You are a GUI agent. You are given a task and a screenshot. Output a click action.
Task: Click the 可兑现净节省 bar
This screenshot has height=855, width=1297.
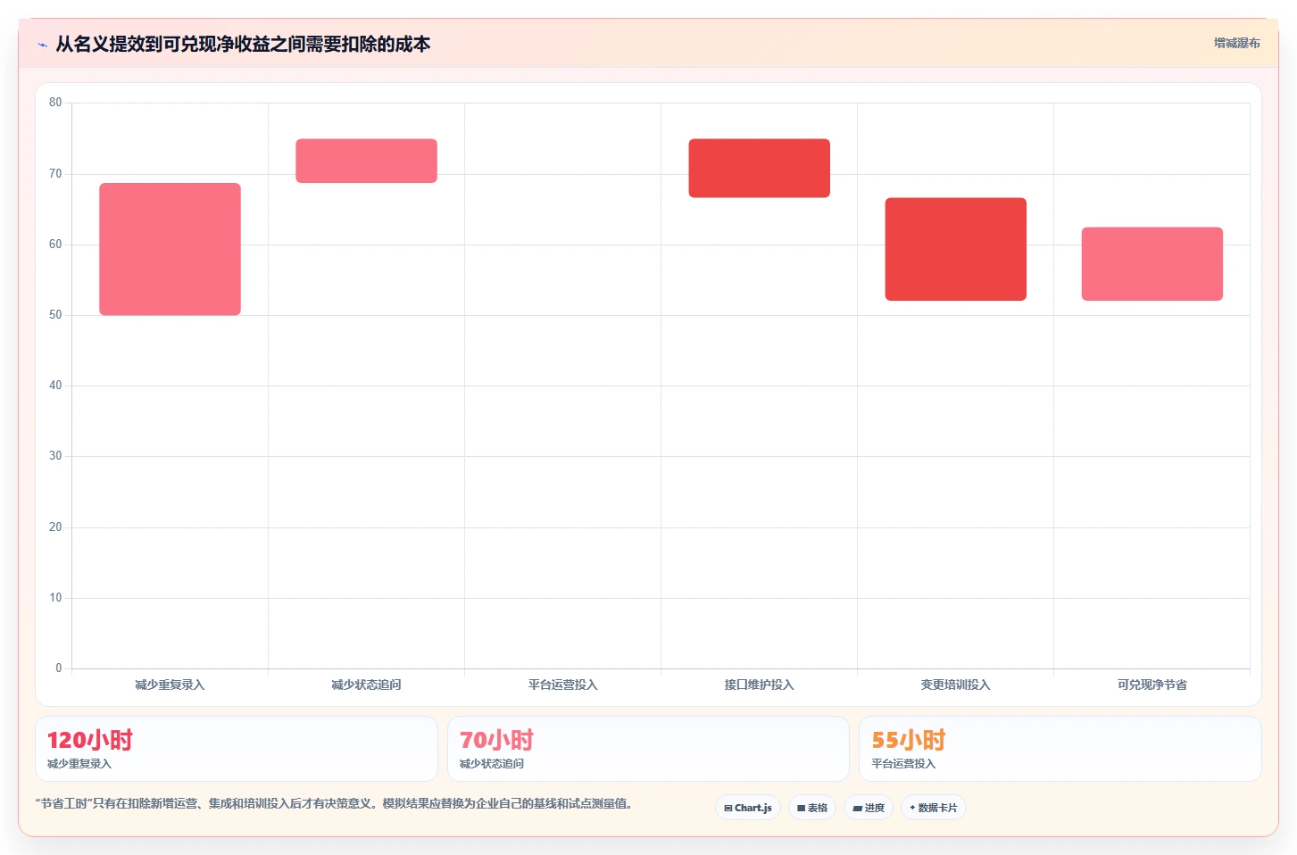click(x=1152, y=263)
